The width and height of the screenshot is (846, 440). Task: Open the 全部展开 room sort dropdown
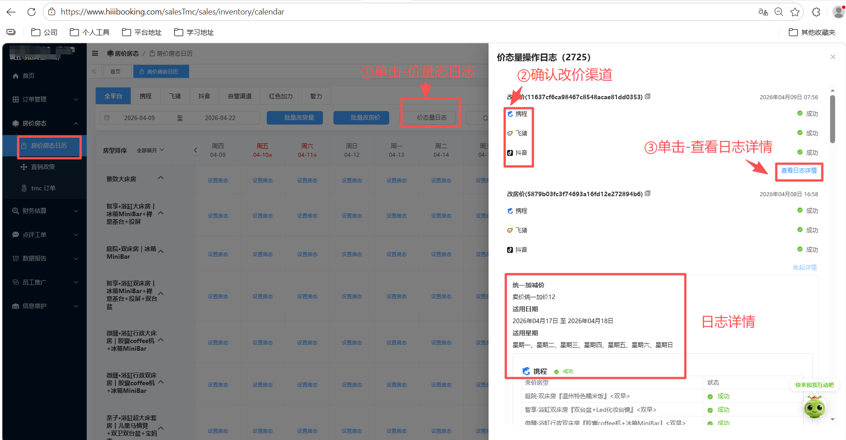click(150, 150)
